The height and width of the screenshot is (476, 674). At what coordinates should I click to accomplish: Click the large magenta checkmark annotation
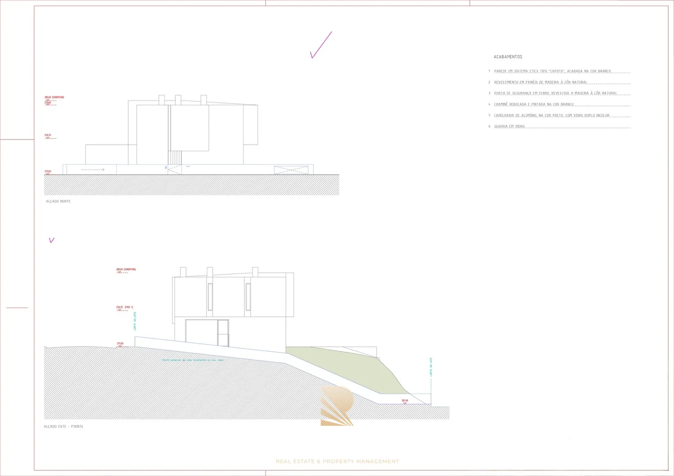click(320, 45)
